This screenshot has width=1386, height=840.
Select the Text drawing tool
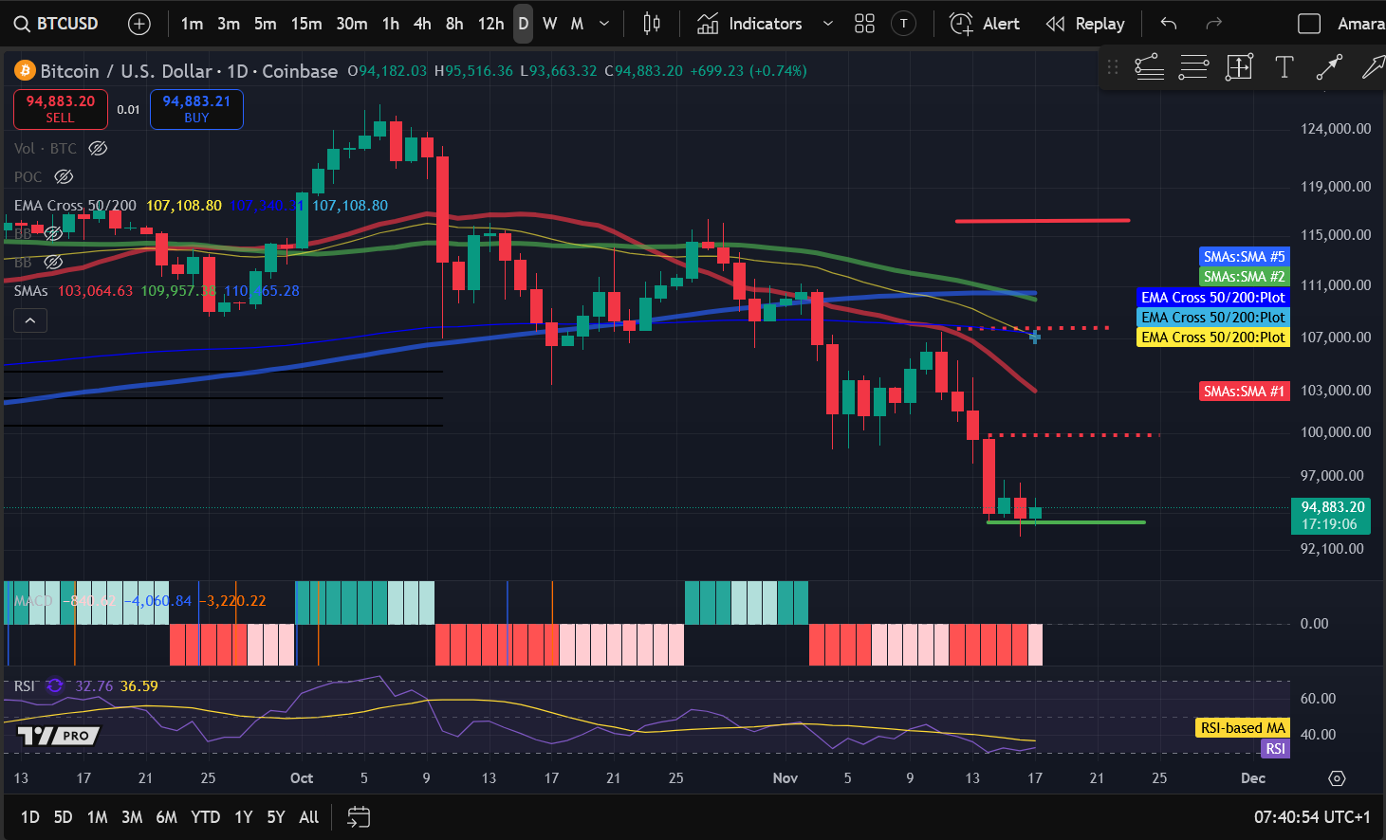(1284, 66)
